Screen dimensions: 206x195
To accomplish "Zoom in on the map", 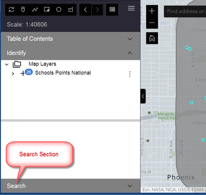I will [x=152, y=11].
